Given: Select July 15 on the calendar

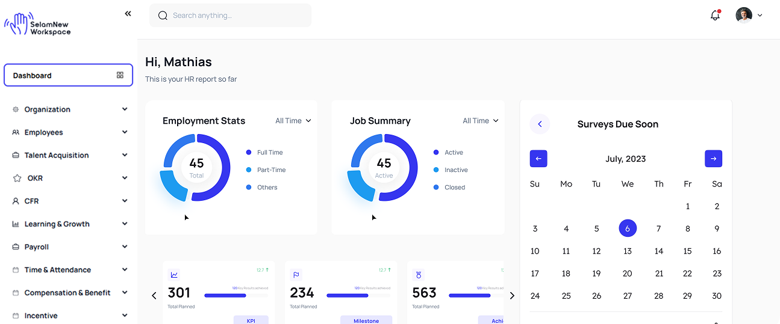Looking at the screenshot, I should pos(687,251).
